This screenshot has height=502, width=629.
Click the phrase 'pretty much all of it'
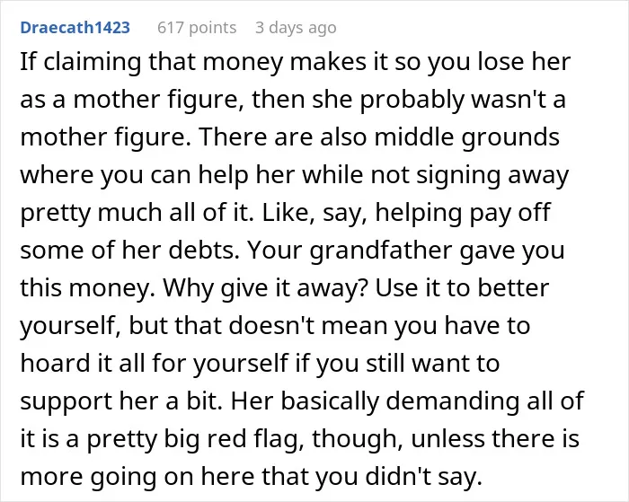(x=134, y=213)
